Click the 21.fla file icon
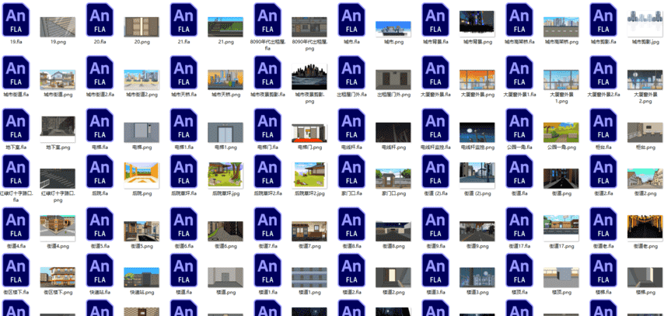The height and width of the screenshot is (316, 664). [183, 18]
